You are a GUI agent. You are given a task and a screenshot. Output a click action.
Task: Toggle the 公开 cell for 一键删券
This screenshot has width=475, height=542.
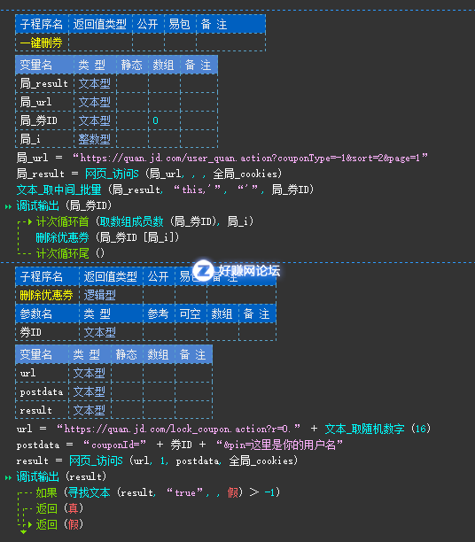(148, 43)
